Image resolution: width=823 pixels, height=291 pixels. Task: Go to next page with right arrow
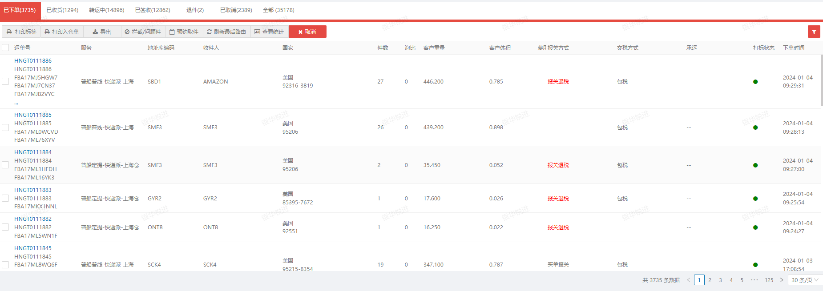782,280
